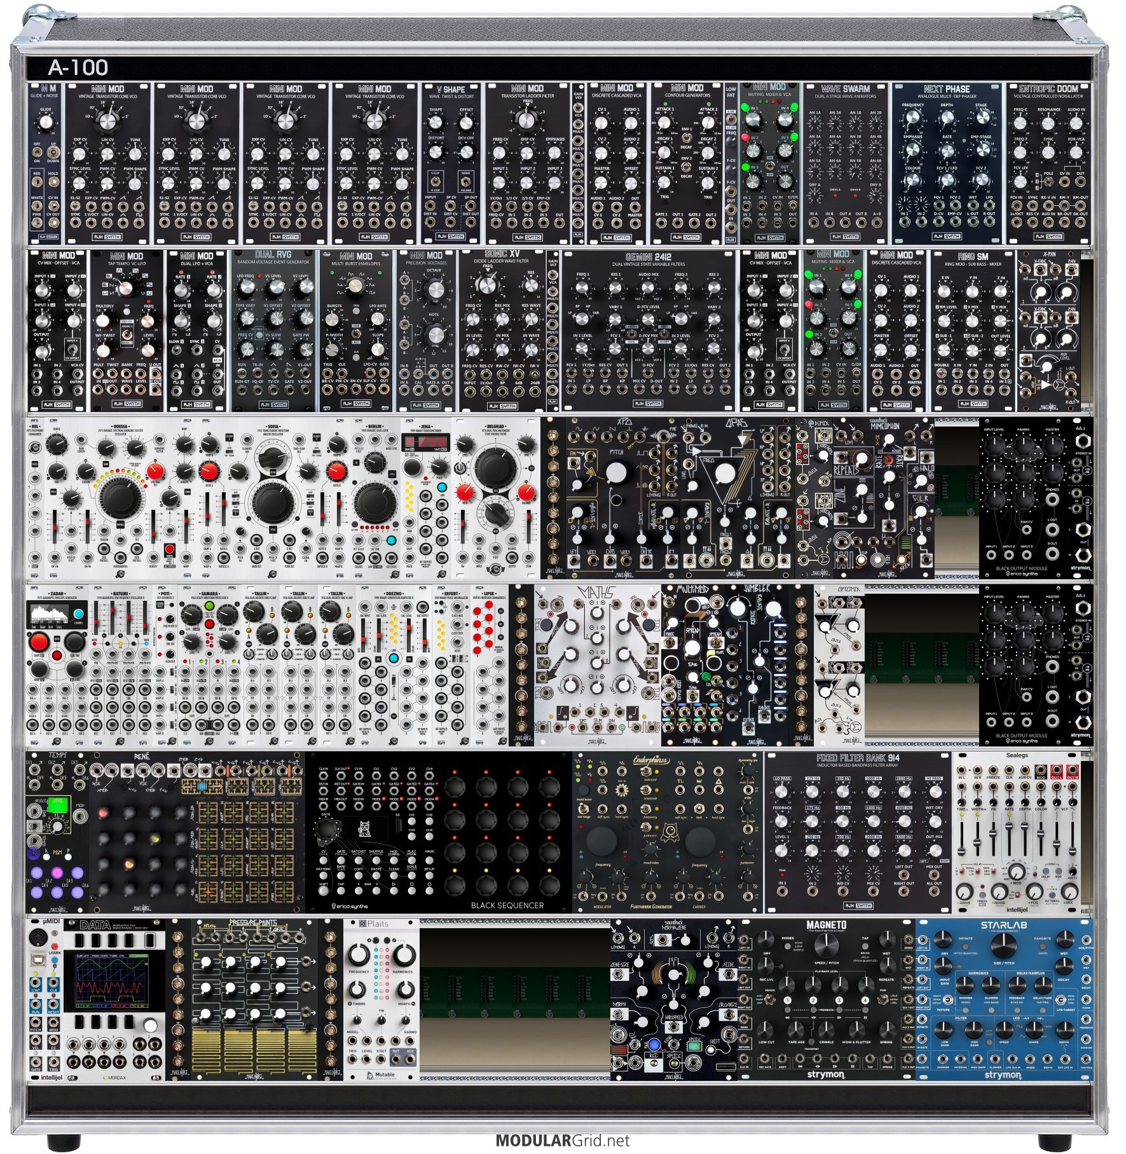The image size is (1126, 1154).
Task: Select the V Shape wave twist module
Action: click(451, 163)
